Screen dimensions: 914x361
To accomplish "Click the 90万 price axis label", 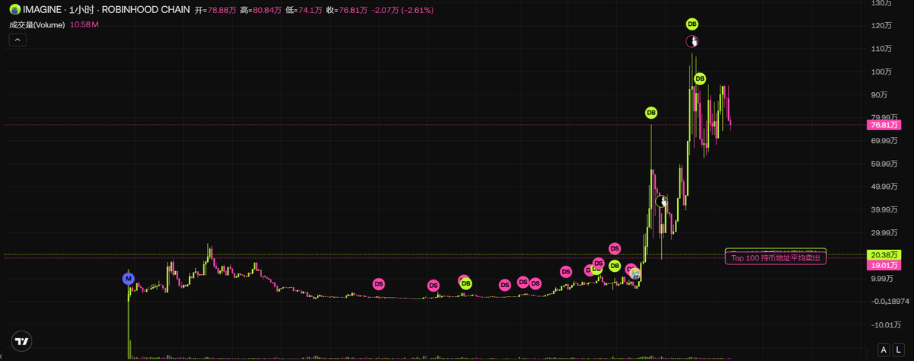I will (877, 94).
